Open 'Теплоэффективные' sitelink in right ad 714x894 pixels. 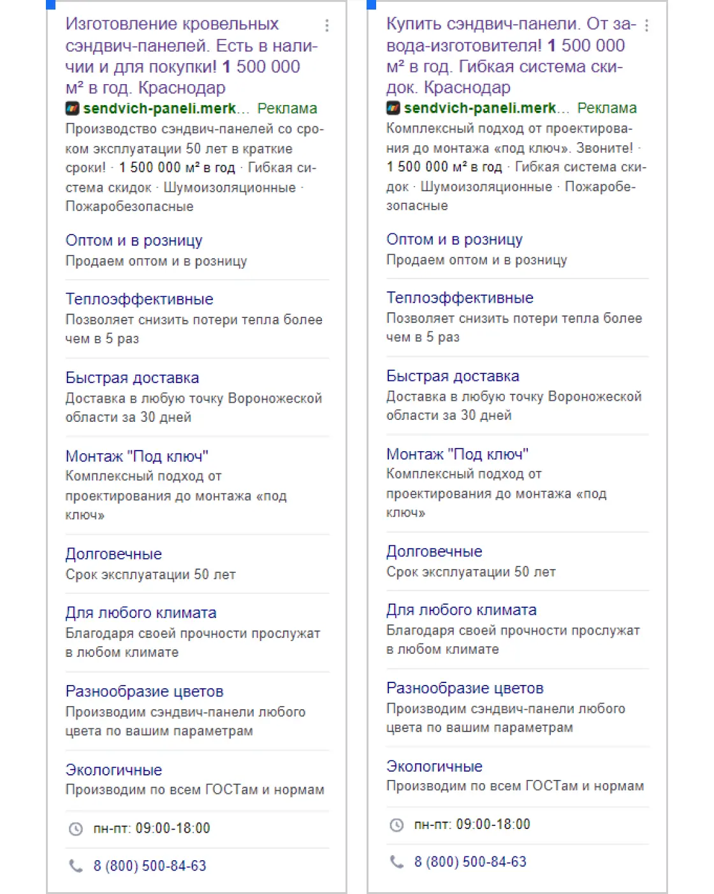[460, 298]
